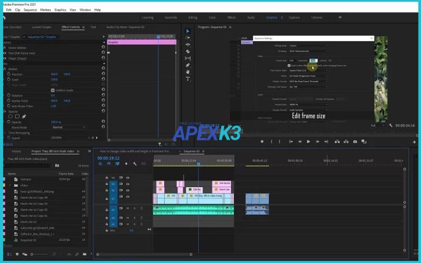
Task: Toggle Linked Selection in Timeline
Action: click(117, 164)
